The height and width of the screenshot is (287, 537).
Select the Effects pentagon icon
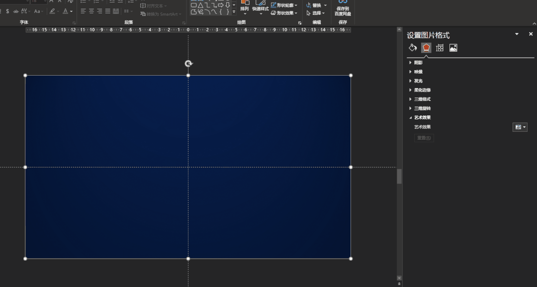click(426, 48)
